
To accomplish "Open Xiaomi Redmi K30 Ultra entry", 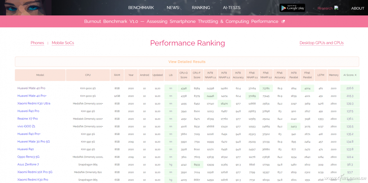I will [x=34, y=103].
